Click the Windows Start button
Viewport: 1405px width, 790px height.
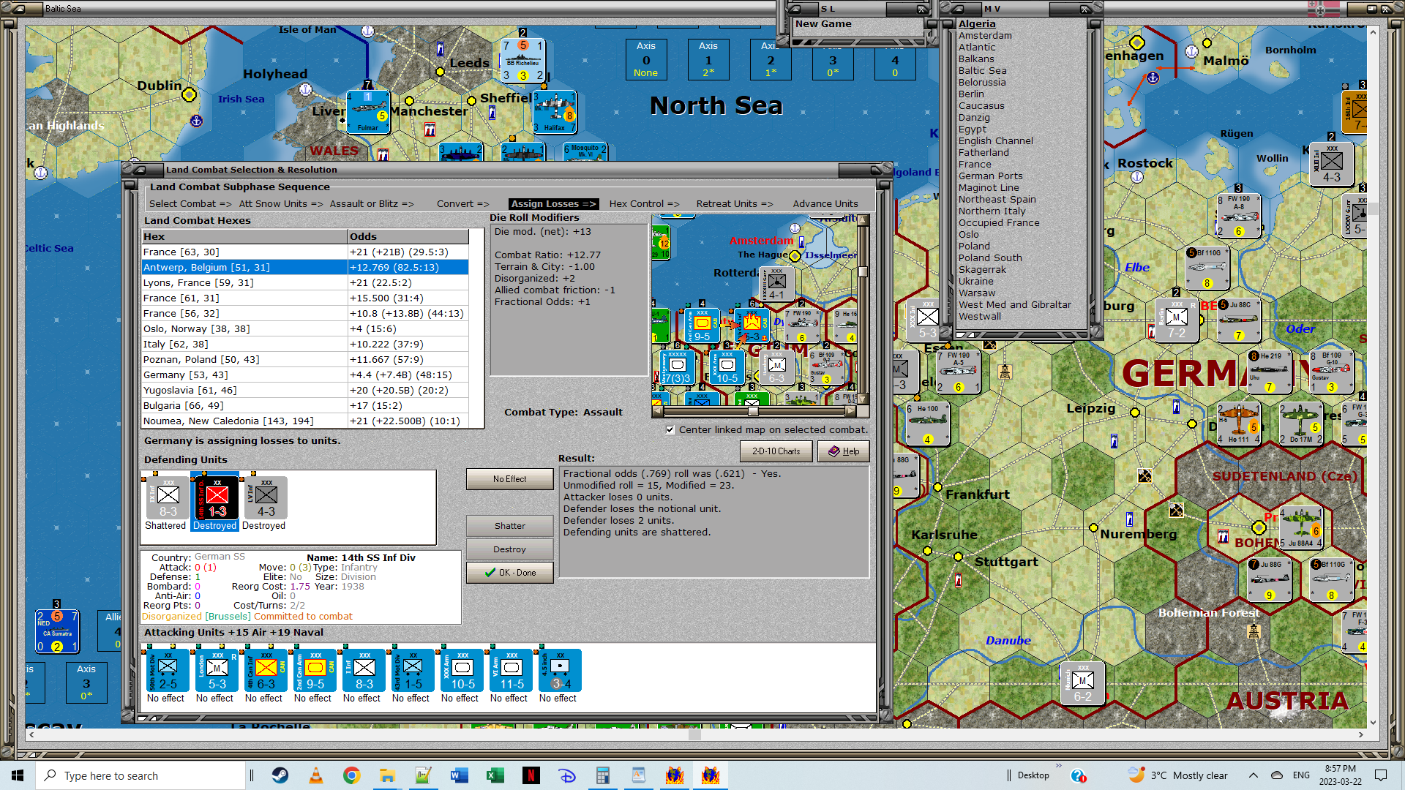(x=18, y=775)
